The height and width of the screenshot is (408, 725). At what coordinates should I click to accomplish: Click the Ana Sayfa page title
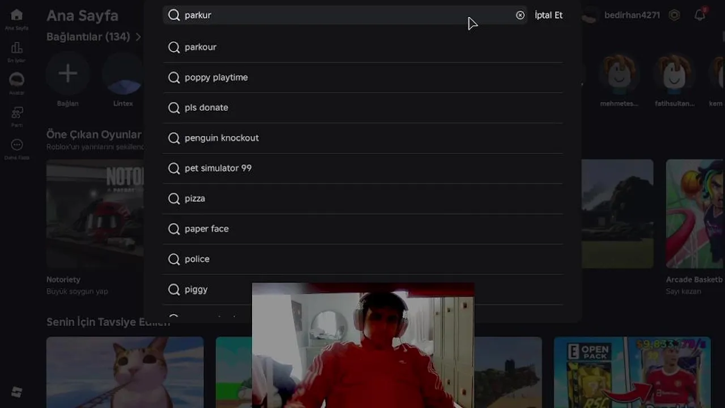[82, 15]
